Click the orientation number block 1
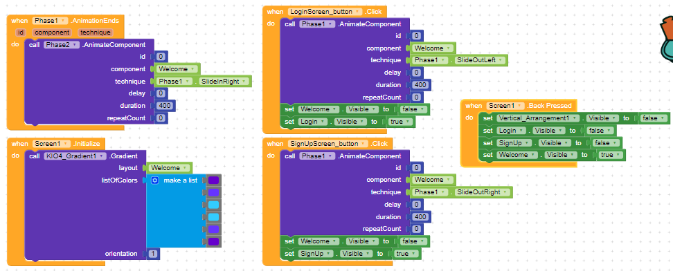Viewport: 673px width, 271px height. (153, 254)
